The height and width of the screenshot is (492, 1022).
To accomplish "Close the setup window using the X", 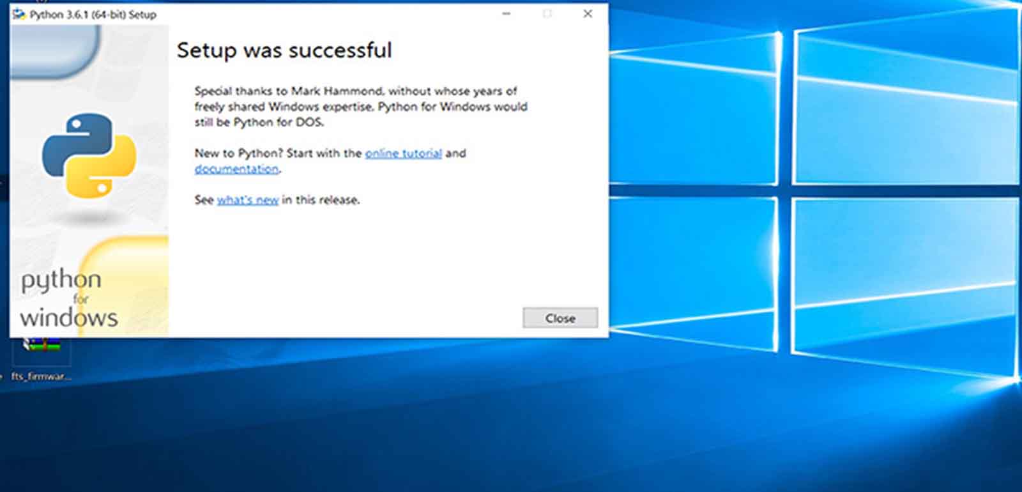I will pyautogui.click(x=588, y=14).
